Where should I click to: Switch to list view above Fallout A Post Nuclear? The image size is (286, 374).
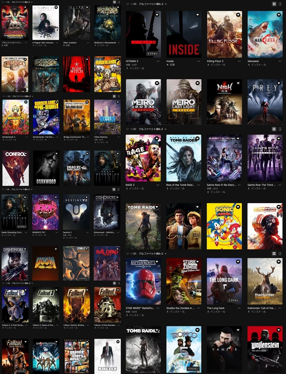tap(119, 283)
